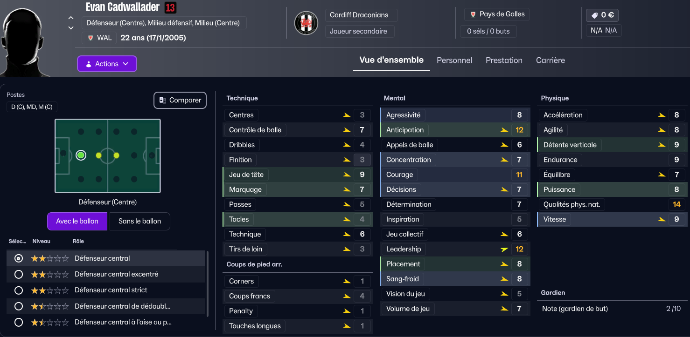Click the Pays de Galles flag icon
Image resolution: width=690 pixels, height=337 pixels.
coord(473,14)
